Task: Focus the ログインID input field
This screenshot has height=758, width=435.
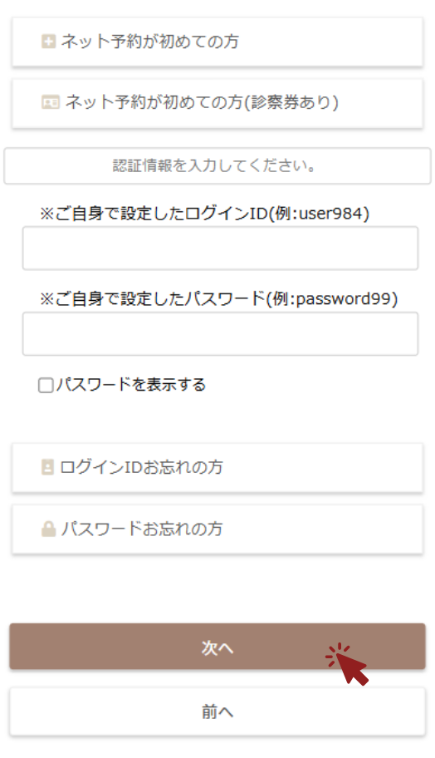Action: [220, 248]
